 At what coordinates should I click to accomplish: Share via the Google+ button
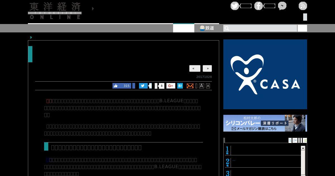click(171, 86)
